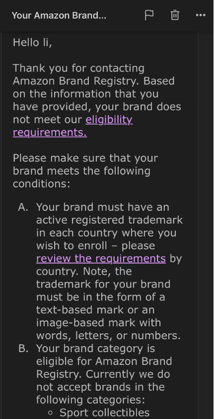Viewport: 215px width, 419px height.
Task: Select the "A." list marker
Action: point(23,207)
